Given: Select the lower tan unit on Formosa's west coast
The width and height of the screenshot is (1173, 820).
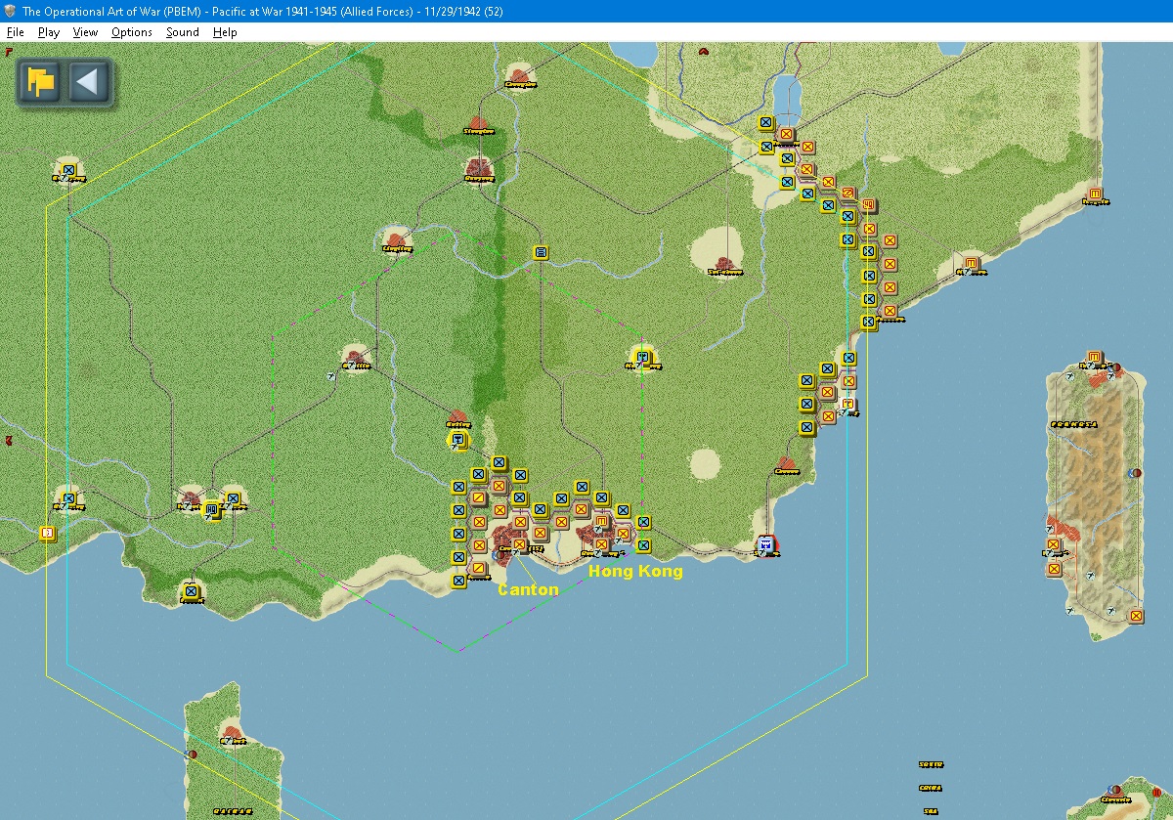Looking at the screenshot, I should pos(1053,568).
